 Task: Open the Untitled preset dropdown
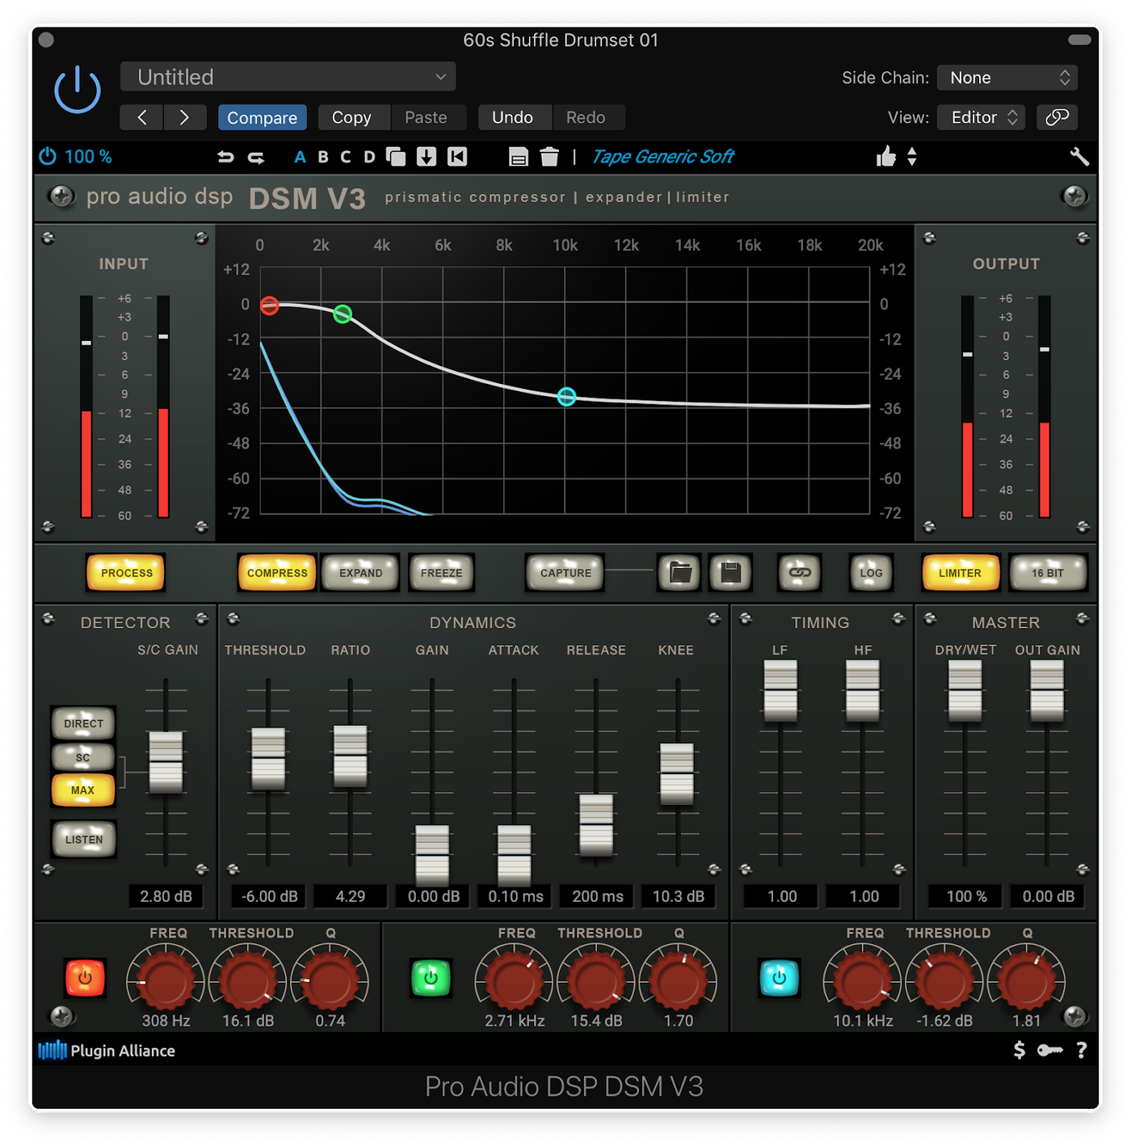pyautogui.click(x=288, y=77)
